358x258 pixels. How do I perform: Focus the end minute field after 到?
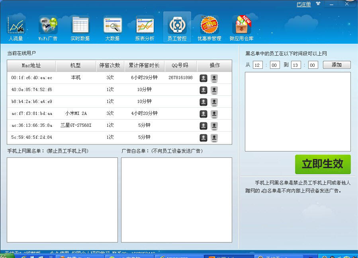(x=313, y=65)
